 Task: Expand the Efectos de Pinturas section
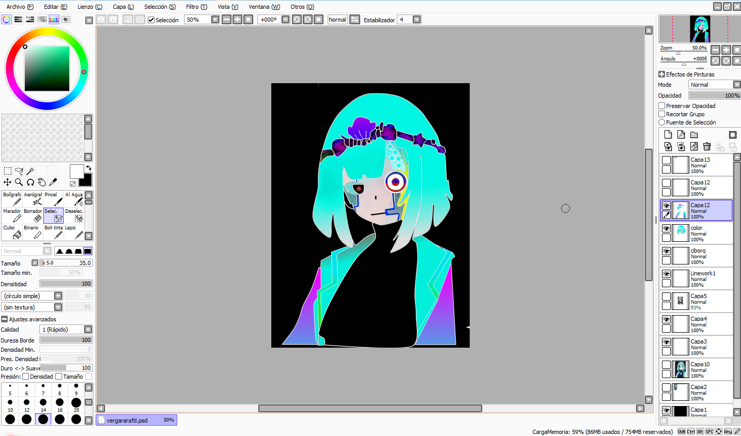tap(661, 74)
